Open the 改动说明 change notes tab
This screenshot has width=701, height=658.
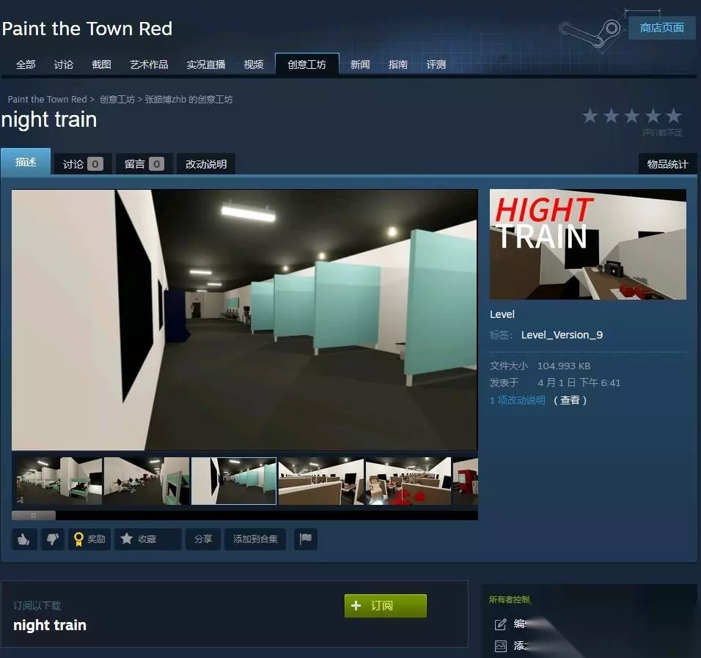206,164
